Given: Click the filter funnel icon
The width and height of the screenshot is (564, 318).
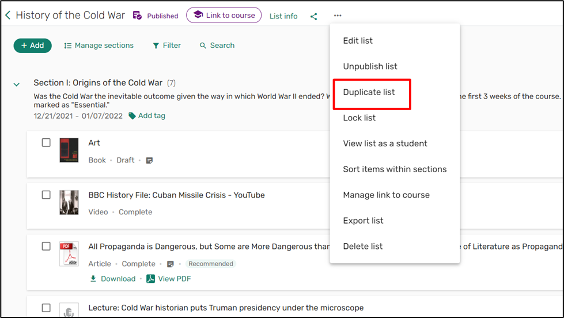Looking at the screenshot, I should (156, 46).
